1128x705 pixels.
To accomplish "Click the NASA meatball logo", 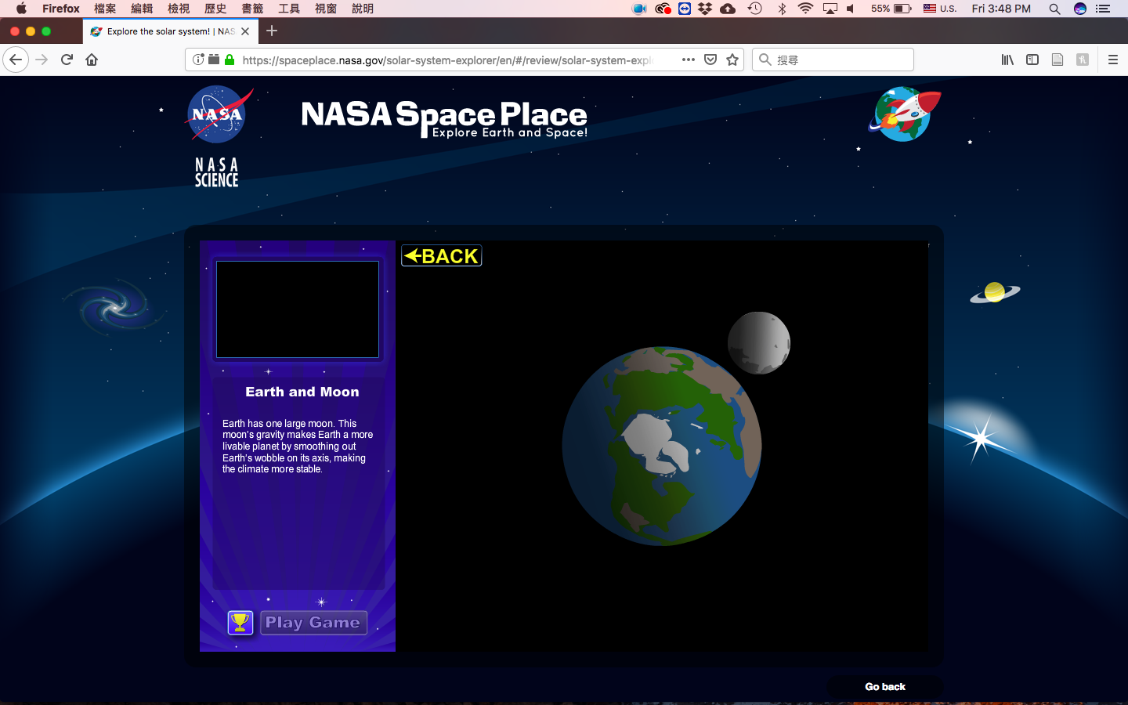I will click(x=218, y=114).
